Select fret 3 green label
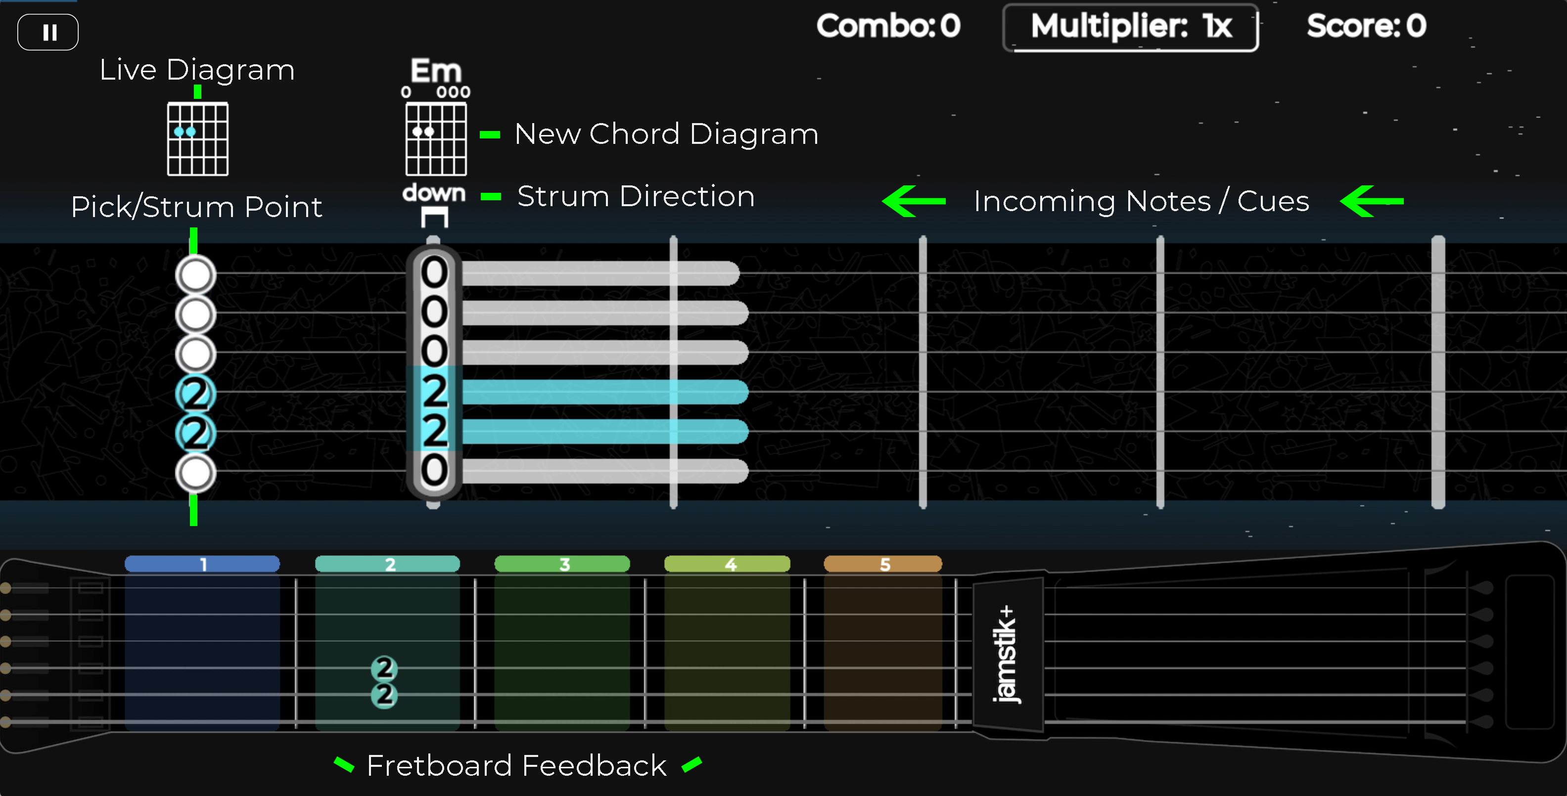Image resolution: width=1567 pixels, height=796 pixels. tap(562, 564)
